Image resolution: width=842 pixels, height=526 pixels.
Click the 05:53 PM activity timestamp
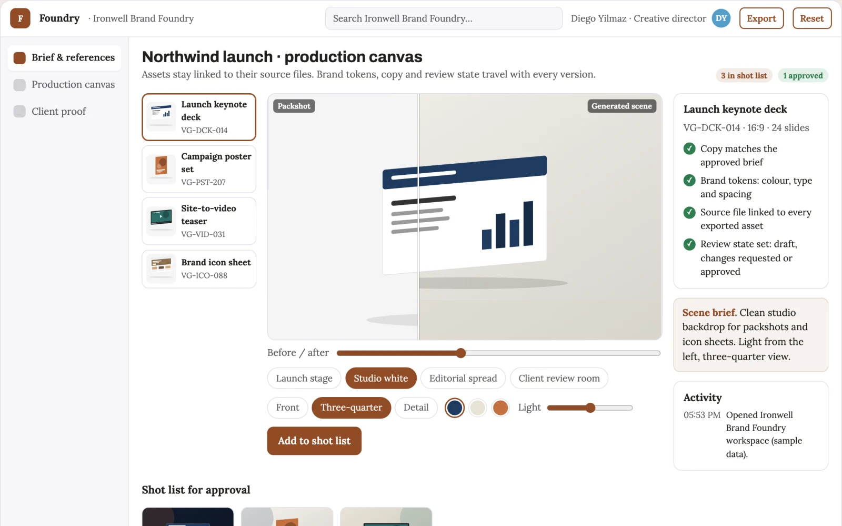[x=702, y=415]
